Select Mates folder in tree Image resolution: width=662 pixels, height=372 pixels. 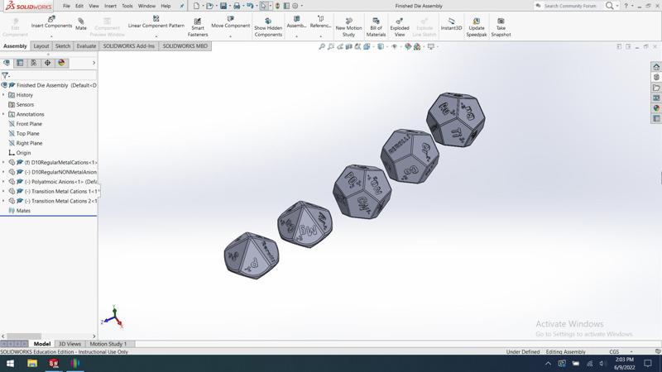click(23, 211)
